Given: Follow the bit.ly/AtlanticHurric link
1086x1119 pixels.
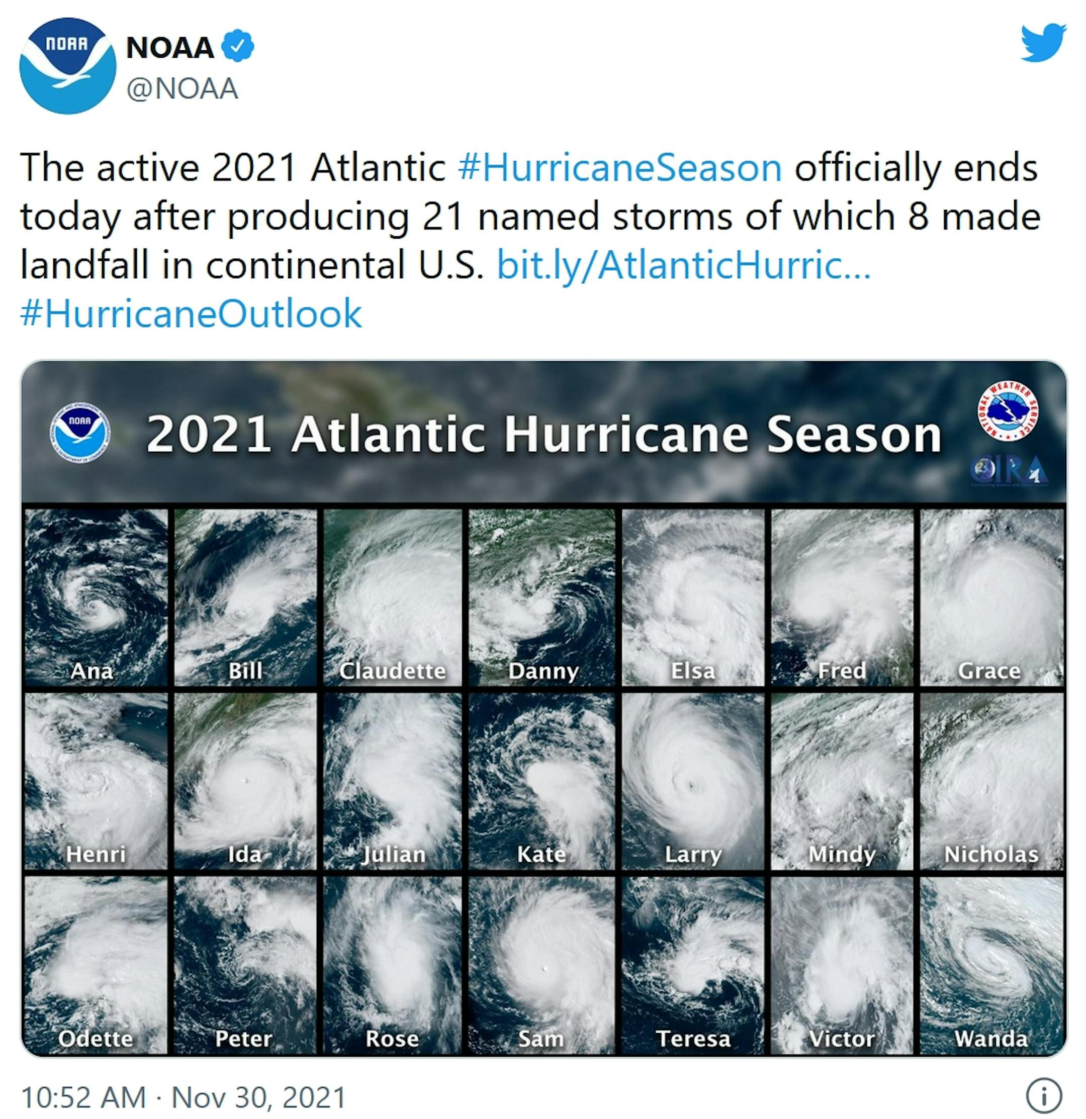Looking at the screenshot, I should pos(684,265).
